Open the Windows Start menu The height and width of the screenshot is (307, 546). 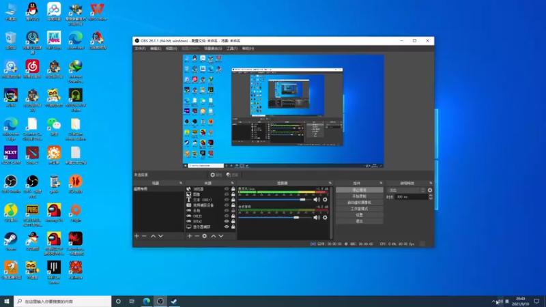[x=7, y=302]
